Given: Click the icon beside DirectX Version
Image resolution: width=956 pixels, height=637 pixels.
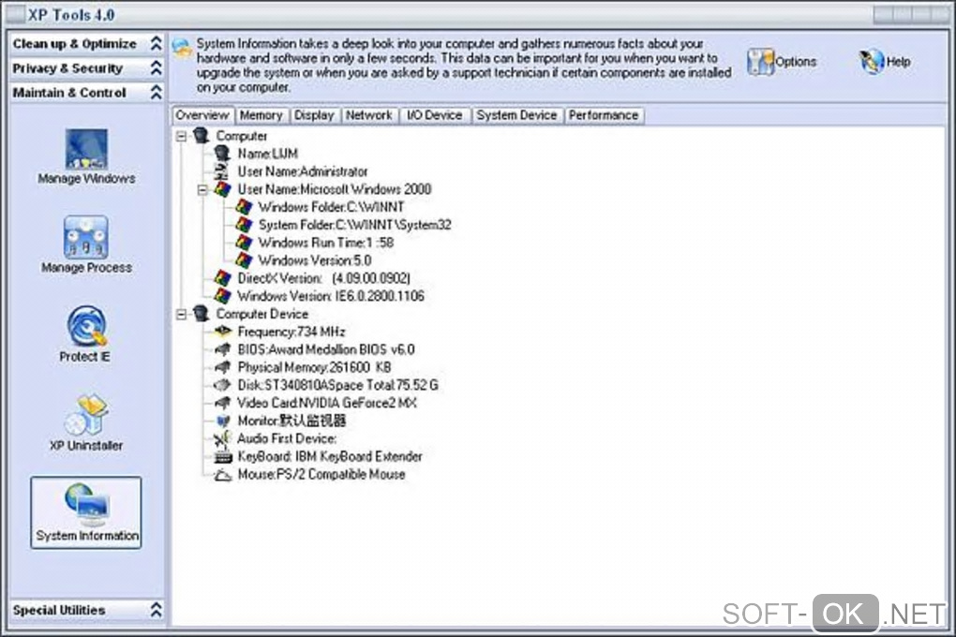Looking at the screenshot, I should coord(222,278).
